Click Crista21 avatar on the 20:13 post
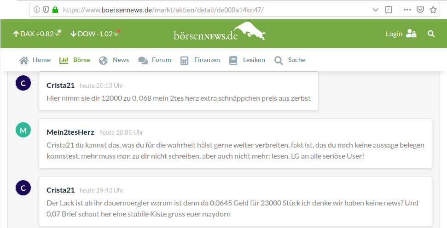This screenshot has height=228, width=447. (x=23, y=83)
